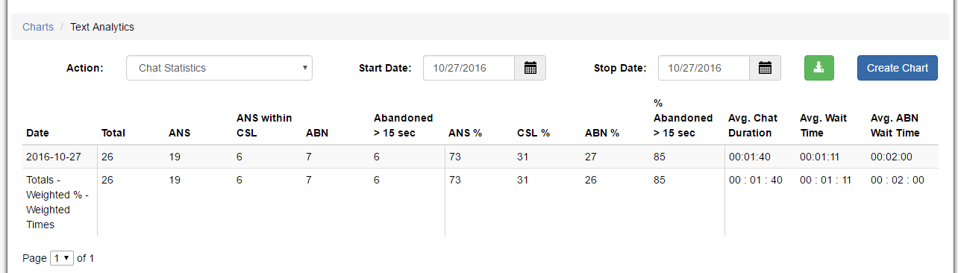958x273 pixels.
Task: Open the Stop Date calendar picker icon
Action: [765, 68]
